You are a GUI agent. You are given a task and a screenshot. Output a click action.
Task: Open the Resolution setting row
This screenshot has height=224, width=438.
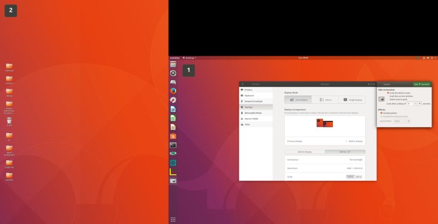point(325,168)
